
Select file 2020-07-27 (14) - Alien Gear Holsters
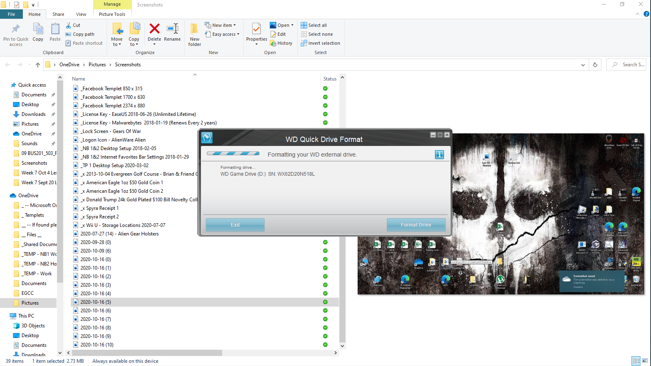click(120, 234)
